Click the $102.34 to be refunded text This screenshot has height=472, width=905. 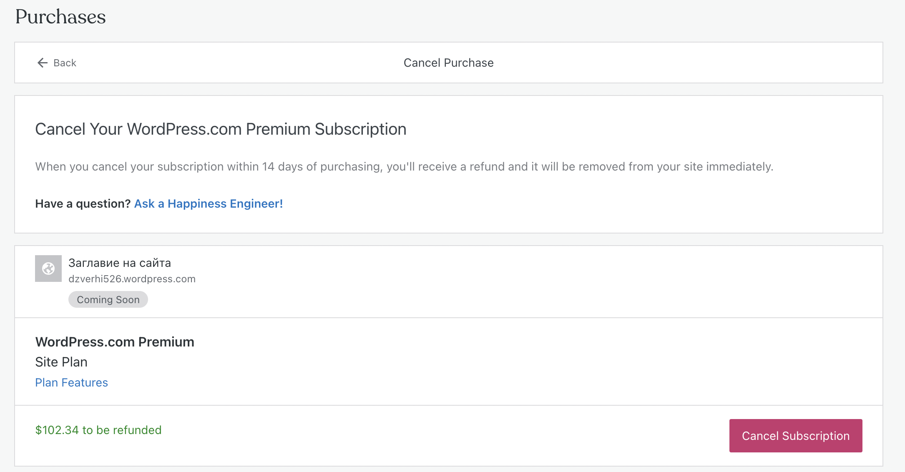tap(98, 430)
